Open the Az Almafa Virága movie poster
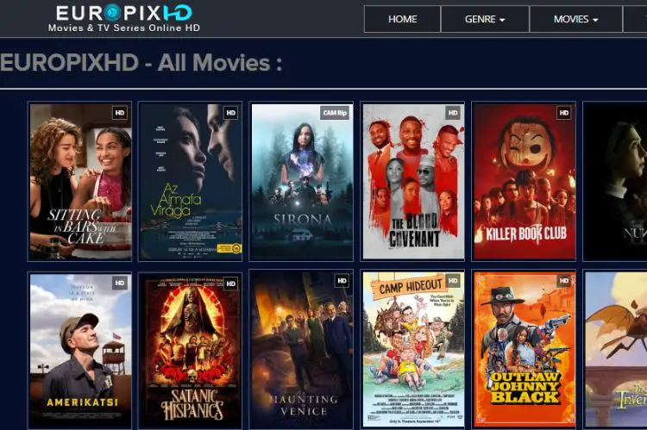The image size is (647, 430). pos(191,182)
